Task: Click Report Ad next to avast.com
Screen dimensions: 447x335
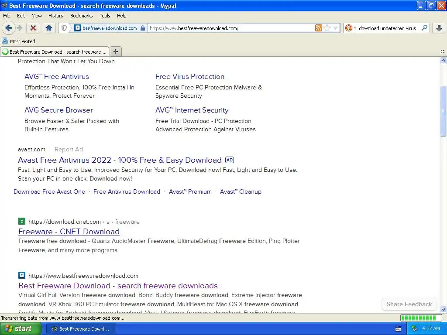Action: click(x=69, y=149)
